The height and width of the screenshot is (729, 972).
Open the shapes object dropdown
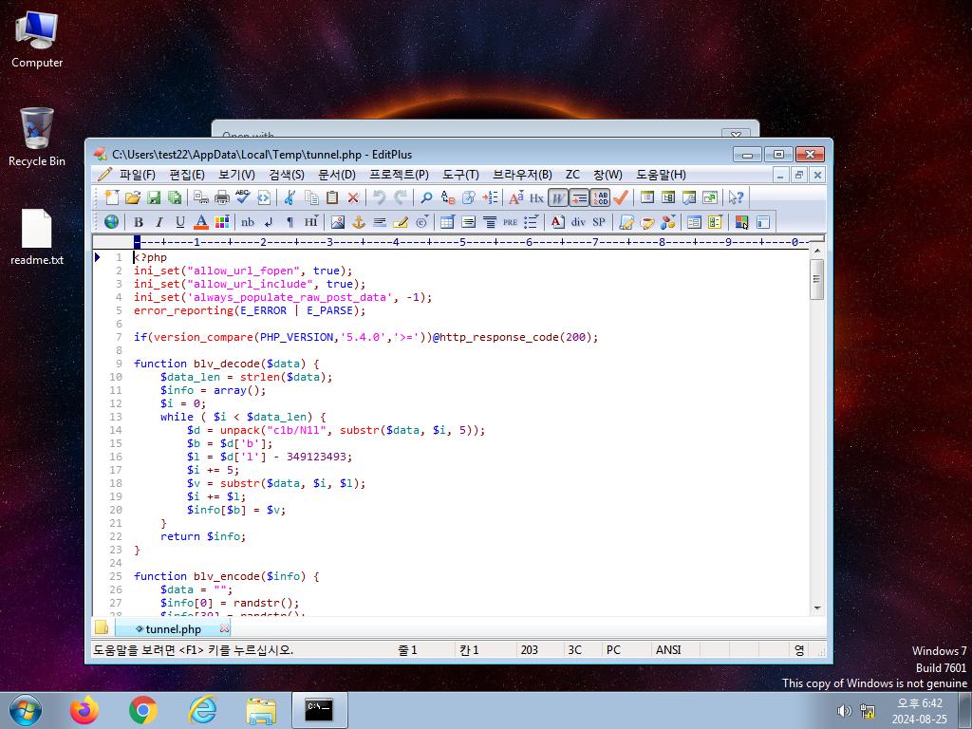[667, 221]
